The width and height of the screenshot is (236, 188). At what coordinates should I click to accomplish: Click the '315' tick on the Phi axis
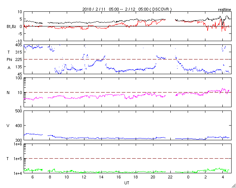19,52
